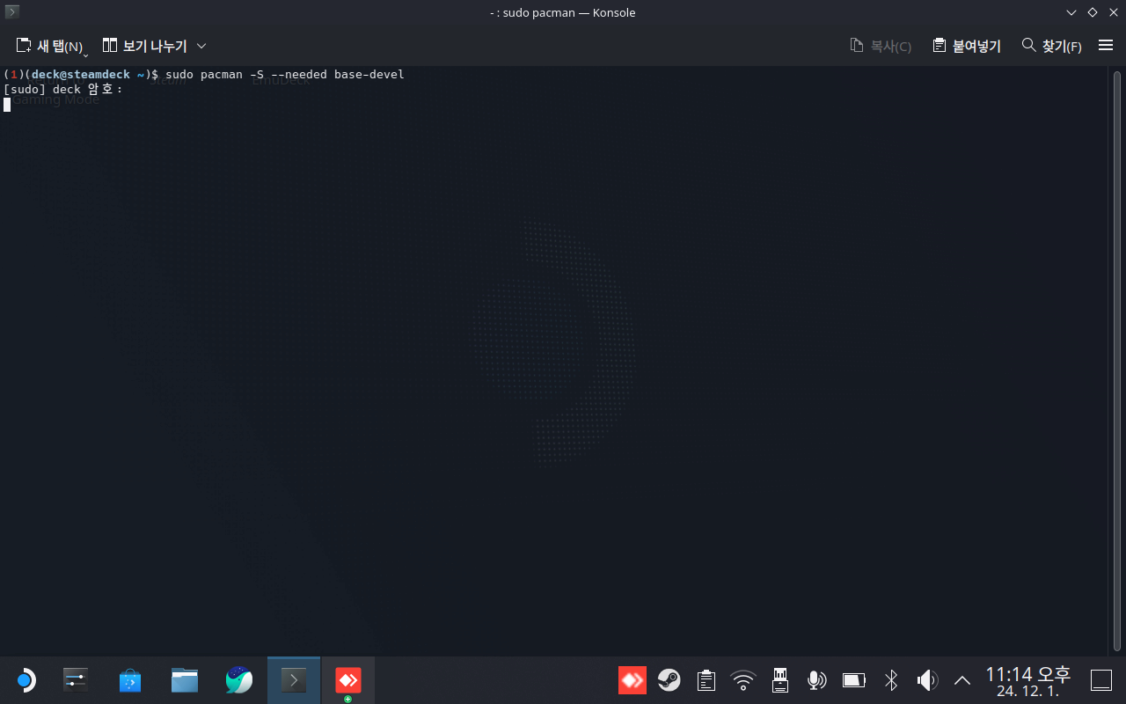Click the "[sudo] deck 암호:" prompt text
Image resolution: width=1126 pixels, height=704 pixels.
tap(63, 90)
